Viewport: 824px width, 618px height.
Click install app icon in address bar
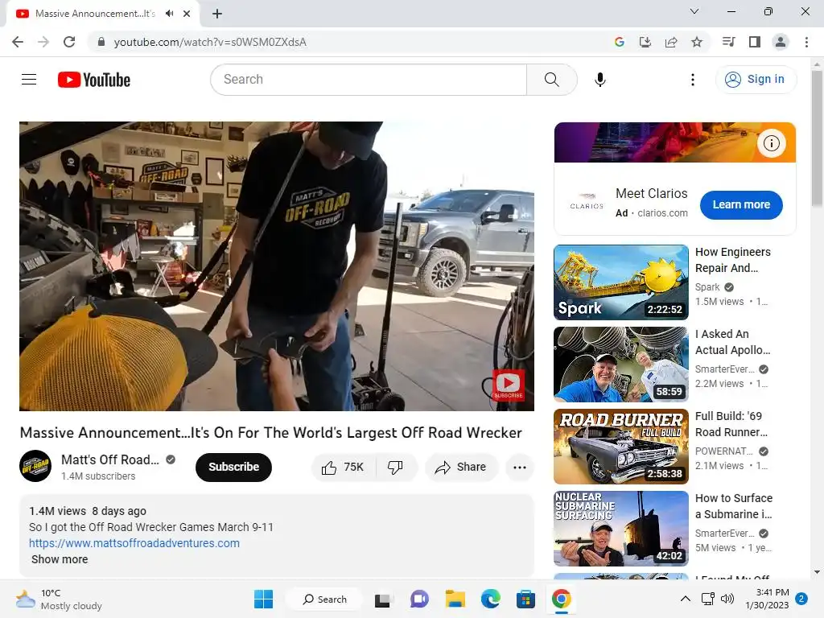pos(645,42)
